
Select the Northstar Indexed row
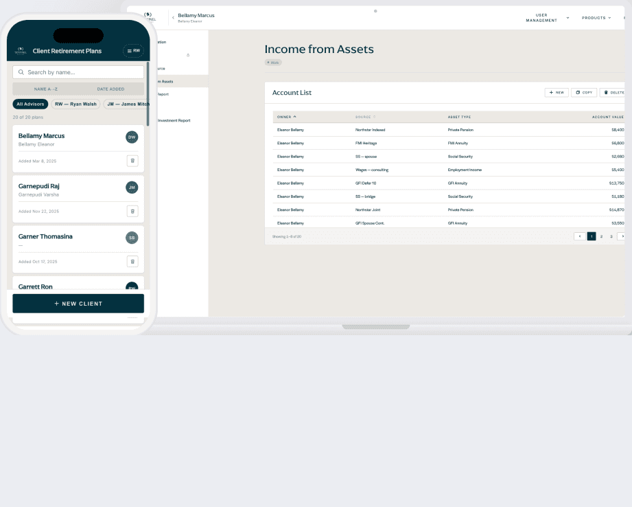[x=449, y=130]
